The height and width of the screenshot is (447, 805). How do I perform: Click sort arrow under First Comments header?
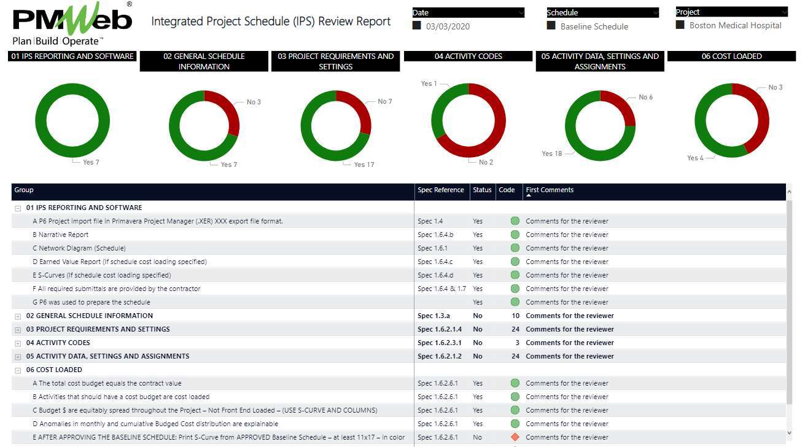[529, 196]
